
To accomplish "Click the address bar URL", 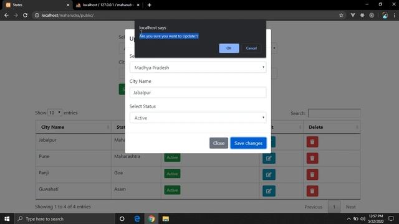I will tap(67, 15).
